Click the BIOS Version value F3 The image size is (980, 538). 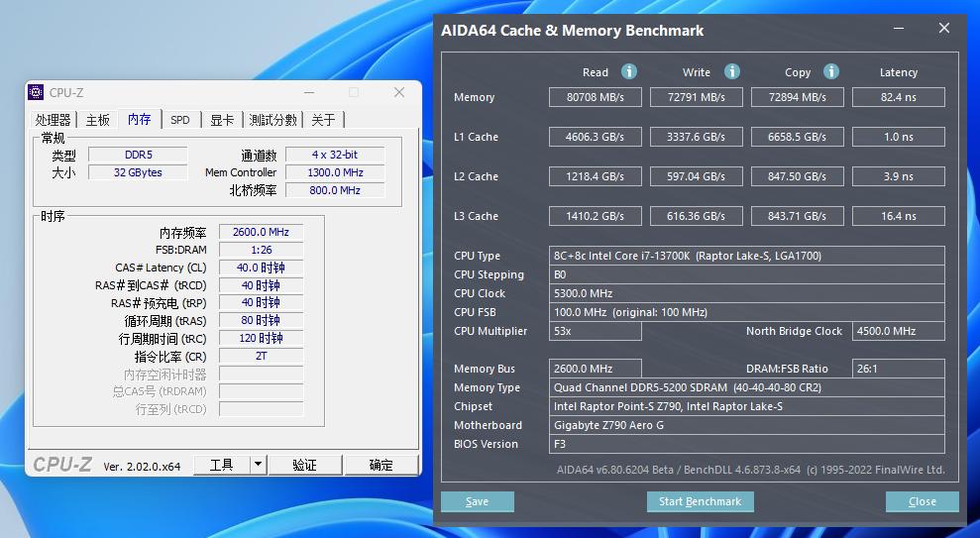click(x=747, y=444)
